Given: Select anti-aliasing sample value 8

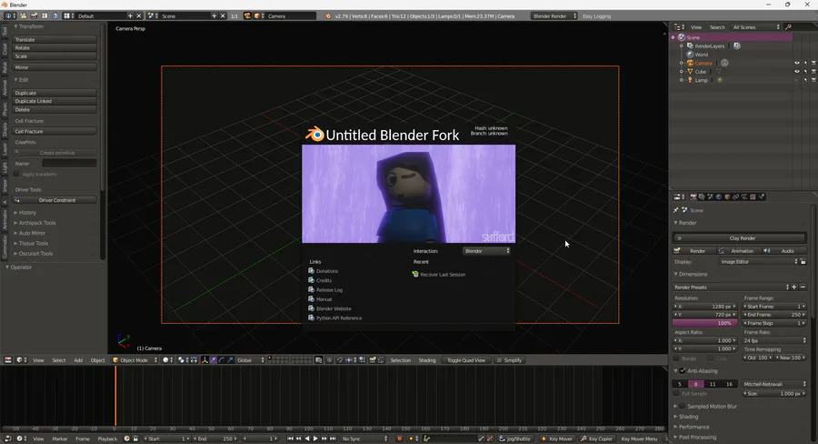Looking at the screenshot, I should 696,384.
